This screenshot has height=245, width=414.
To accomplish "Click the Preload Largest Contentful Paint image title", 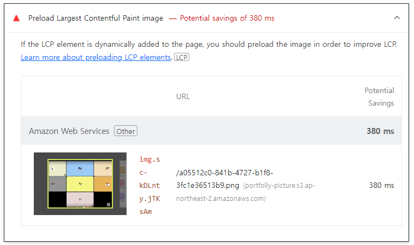I will click(96, 18).
